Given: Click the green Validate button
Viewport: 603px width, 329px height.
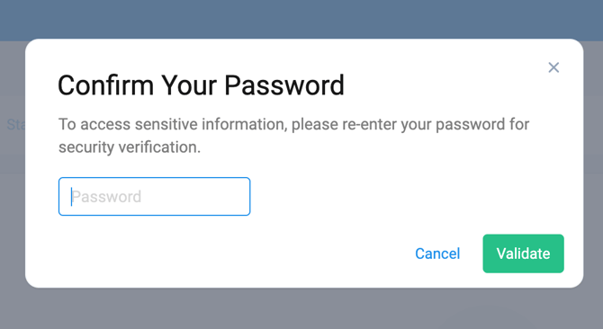Looking at the screenshot, I should (523, 253).
